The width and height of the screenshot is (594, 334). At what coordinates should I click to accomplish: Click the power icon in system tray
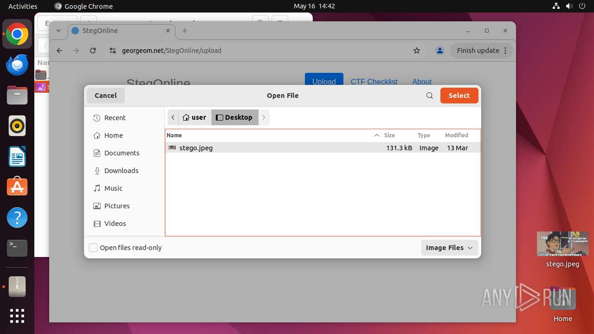click(x=582, y=6)
